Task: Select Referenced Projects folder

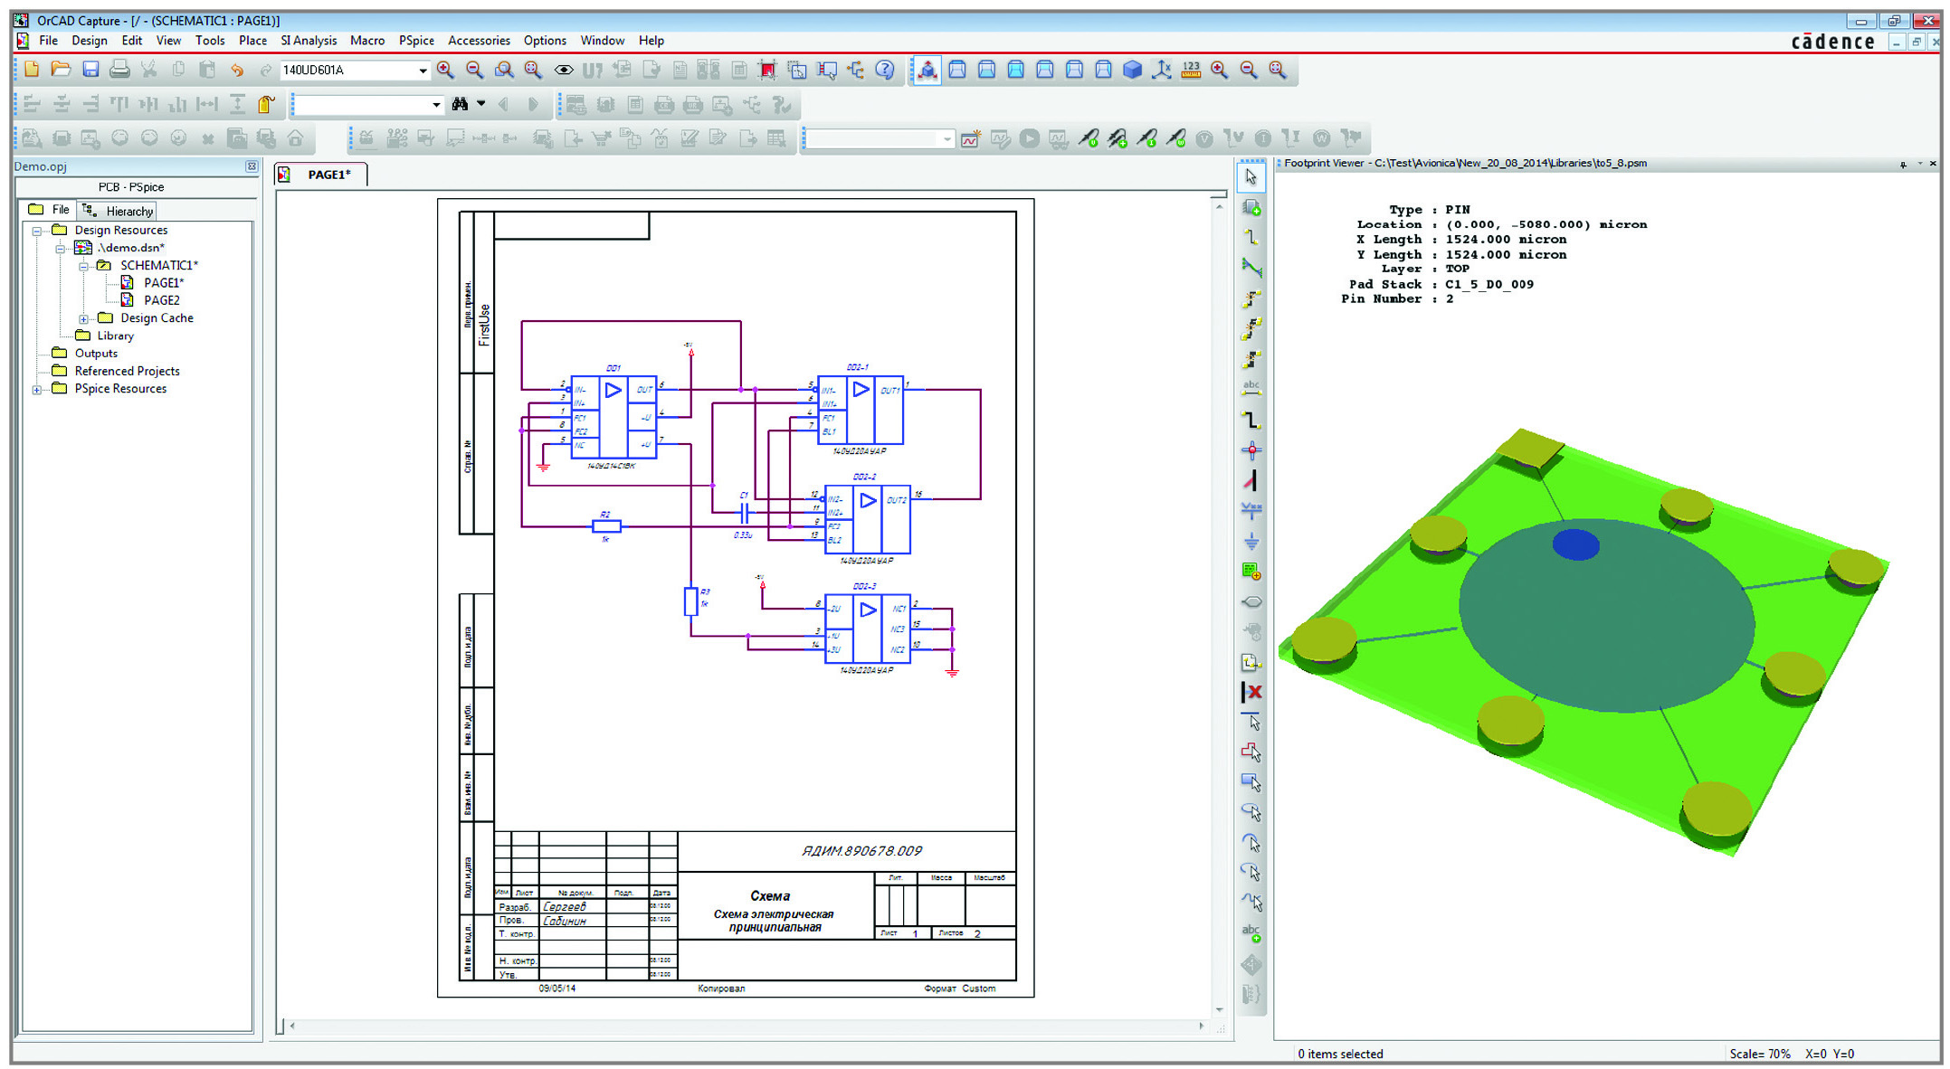Action: 126,371
